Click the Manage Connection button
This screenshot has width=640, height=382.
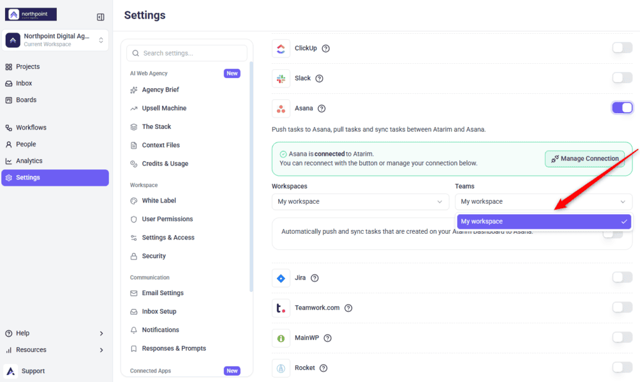click(584, 159)
